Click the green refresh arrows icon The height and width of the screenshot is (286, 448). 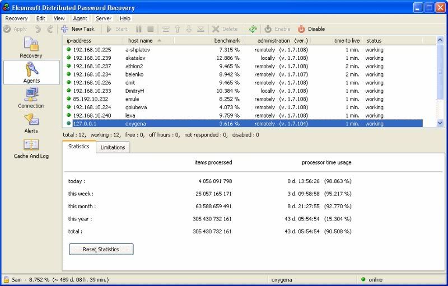pos(253,29)
